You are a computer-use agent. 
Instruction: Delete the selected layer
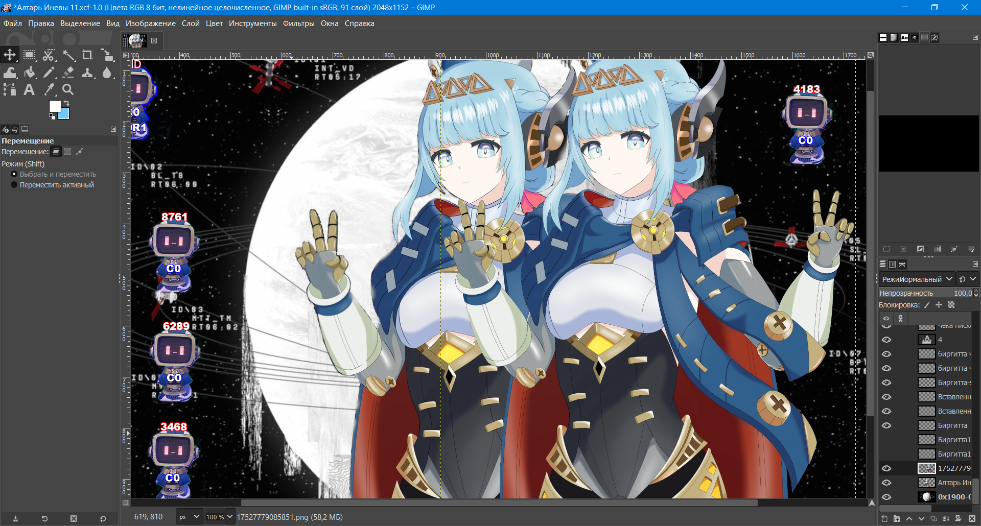972,519
